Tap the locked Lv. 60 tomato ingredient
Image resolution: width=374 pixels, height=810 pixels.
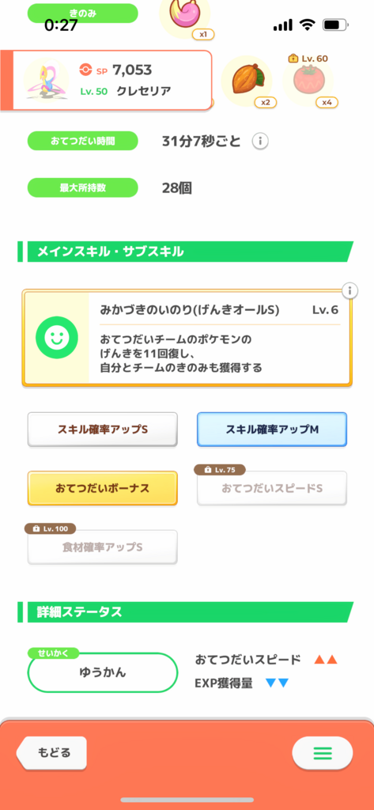(309, 81)
